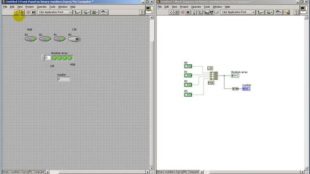Select B1 terminal in block diagram

pos(188,75)
